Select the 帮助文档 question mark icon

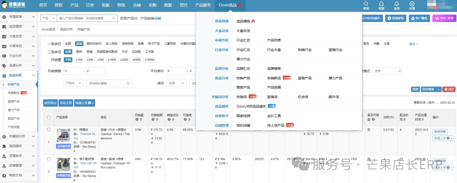4,175
